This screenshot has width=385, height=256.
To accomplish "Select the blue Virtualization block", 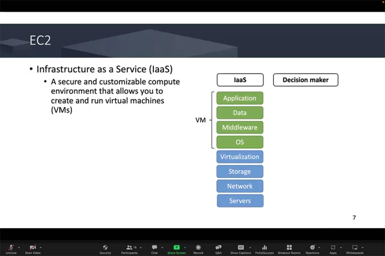I will click(240, 157).
